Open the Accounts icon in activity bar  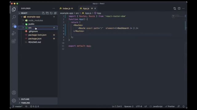point(14,93)
